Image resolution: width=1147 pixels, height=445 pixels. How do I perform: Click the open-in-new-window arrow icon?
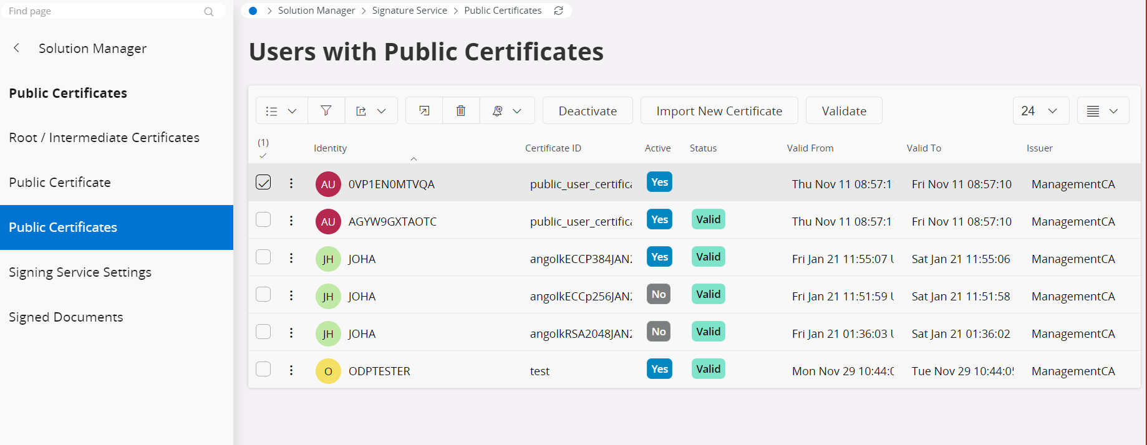click(x=424, y=111)
